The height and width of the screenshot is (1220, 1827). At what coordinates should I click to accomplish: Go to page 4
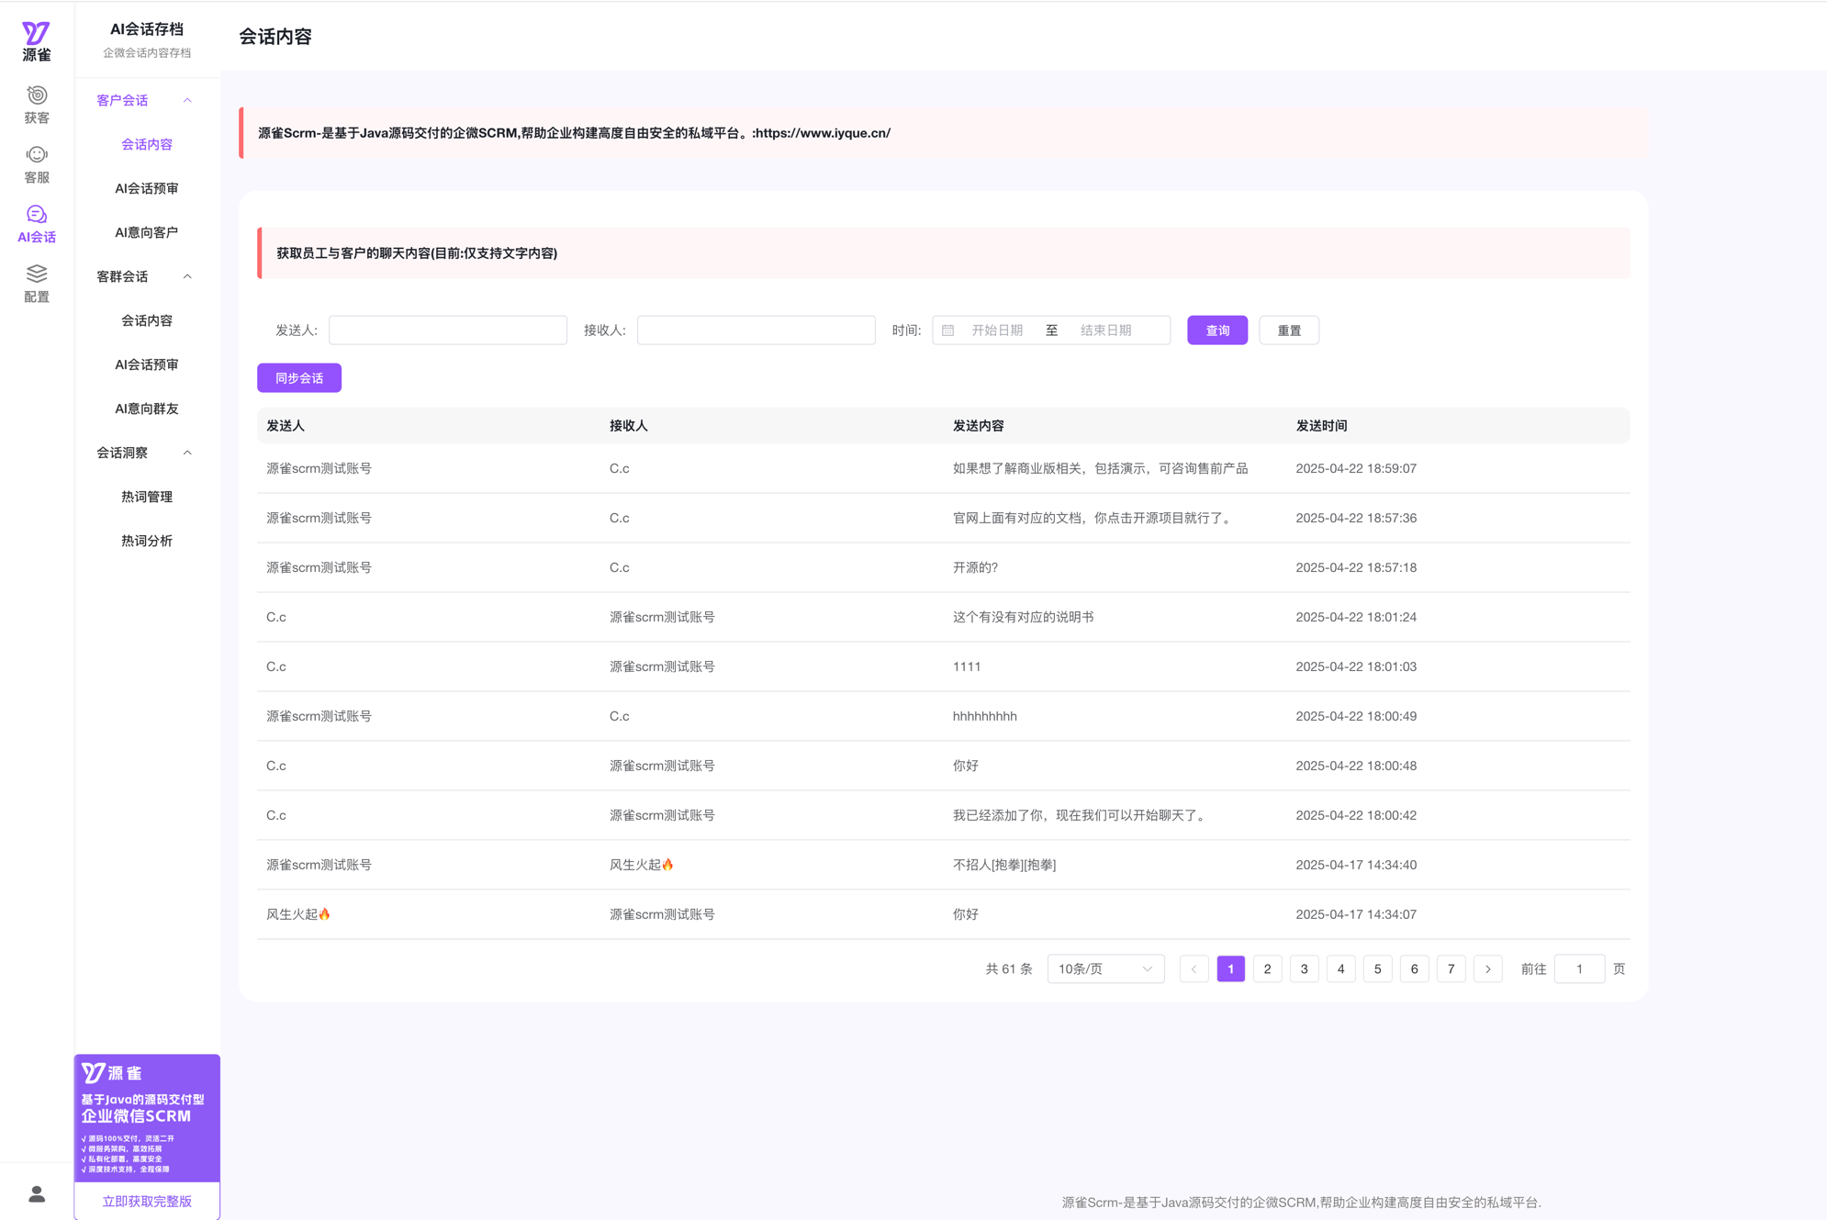click(1340, 969)
